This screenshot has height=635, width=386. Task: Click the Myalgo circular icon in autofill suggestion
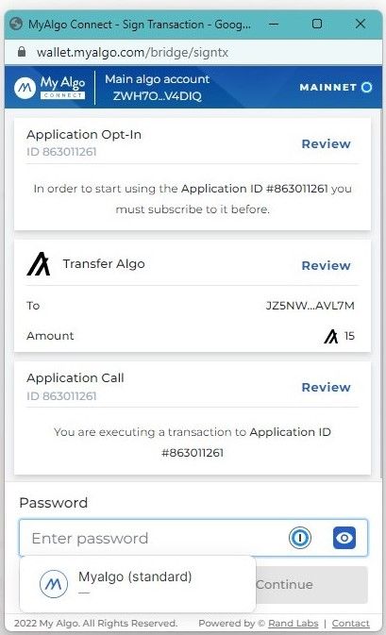[54, 584]
